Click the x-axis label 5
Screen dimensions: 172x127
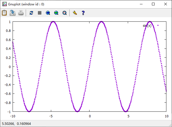(128, 116)
